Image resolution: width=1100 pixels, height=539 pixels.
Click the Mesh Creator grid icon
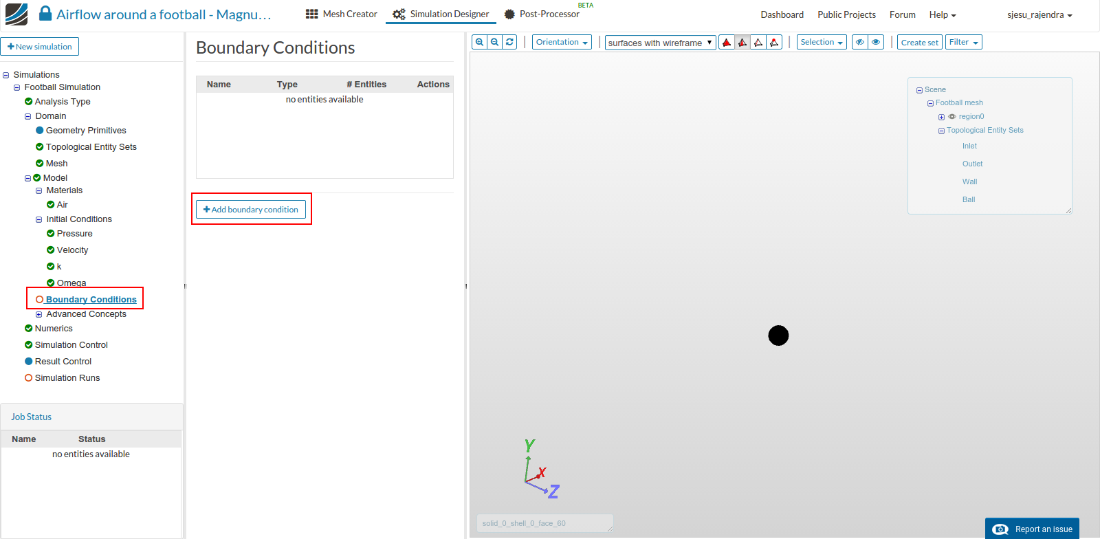[312, 14]
